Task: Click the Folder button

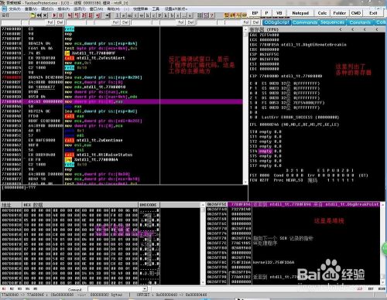Action: pos(339,13)
